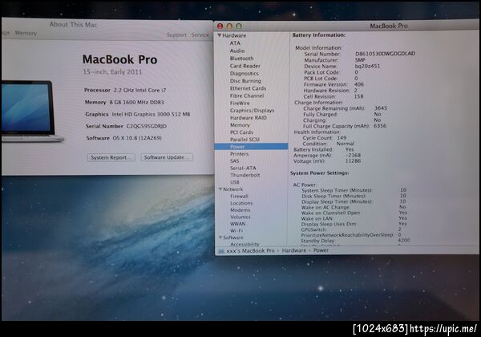Viewport: 481px width, 337px height.
Task: Select ATA in the hardware list
Action: (235, 43)
